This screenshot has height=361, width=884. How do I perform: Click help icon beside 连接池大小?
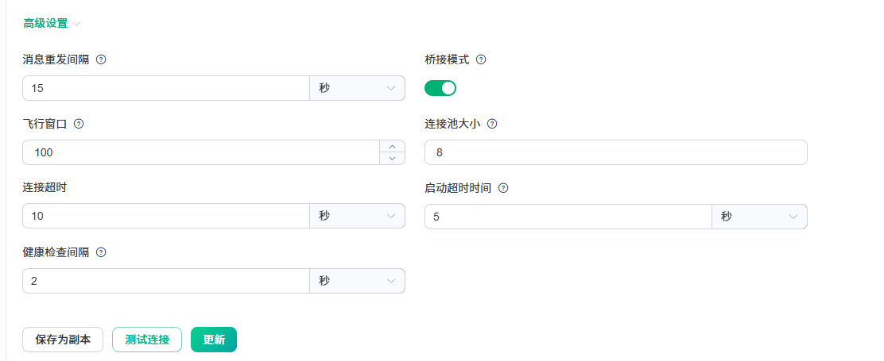tap(492, 124)
